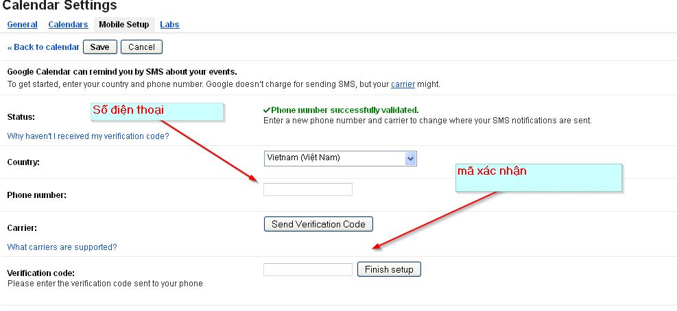
Task: Go to the Labs tab
Action: click(x=169, y=25)
